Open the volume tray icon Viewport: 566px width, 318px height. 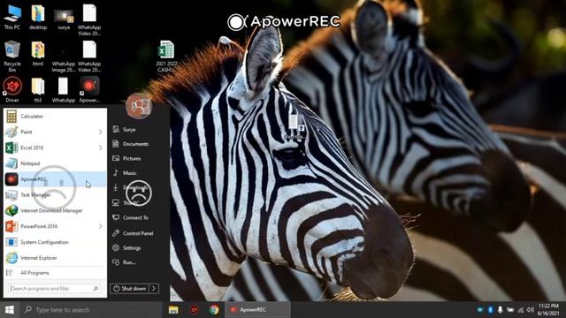[x=530, y=310]
